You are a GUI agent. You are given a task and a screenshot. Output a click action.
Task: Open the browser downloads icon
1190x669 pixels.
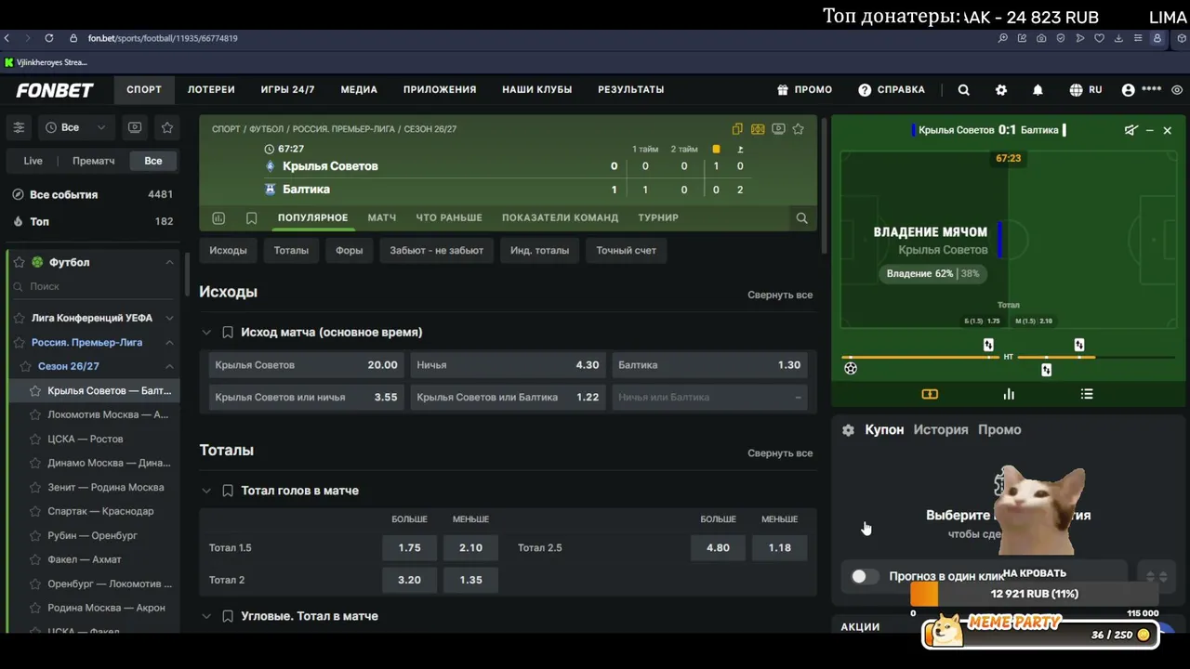(x=1118, y=38)
